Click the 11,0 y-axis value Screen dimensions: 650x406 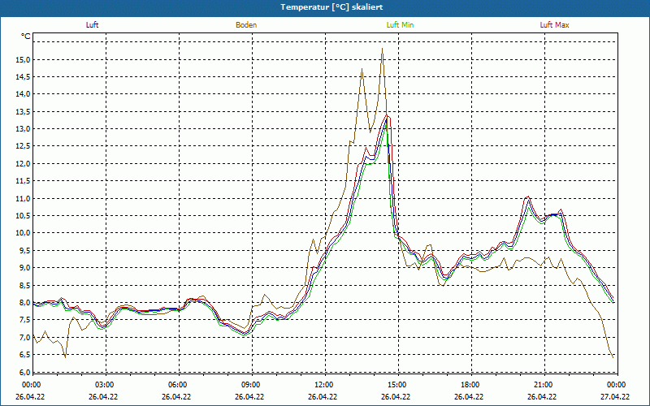[x=23, y=198]
